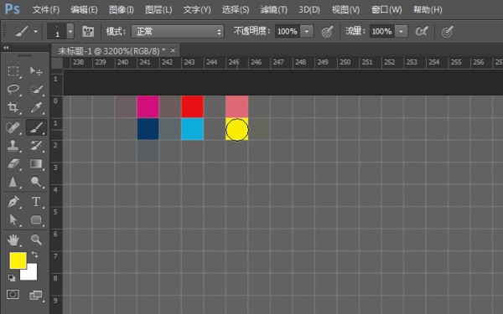Image resolution: width=503 pixels, height=314 pixels.
Task: Reset default foreground and background colors
Action: (12, 278)
